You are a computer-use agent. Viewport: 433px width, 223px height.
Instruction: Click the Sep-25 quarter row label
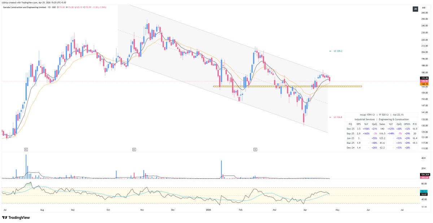350,133
